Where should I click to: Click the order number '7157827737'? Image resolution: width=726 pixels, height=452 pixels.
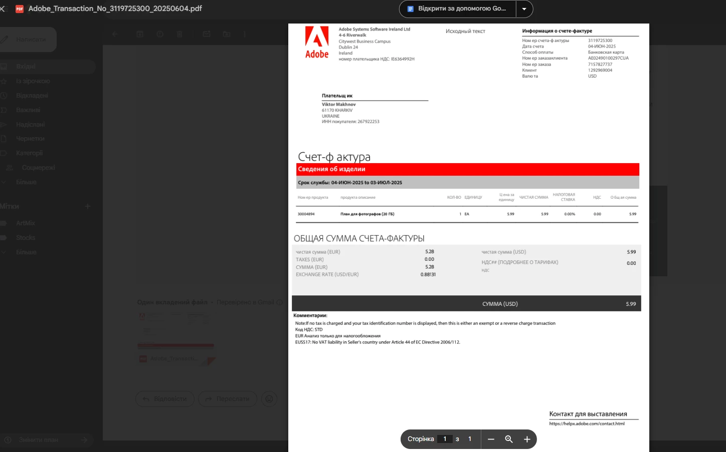(600, 64)
